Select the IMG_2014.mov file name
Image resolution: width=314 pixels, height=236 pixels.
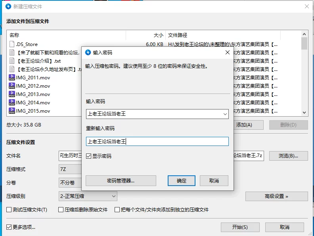tap(33, 103)
